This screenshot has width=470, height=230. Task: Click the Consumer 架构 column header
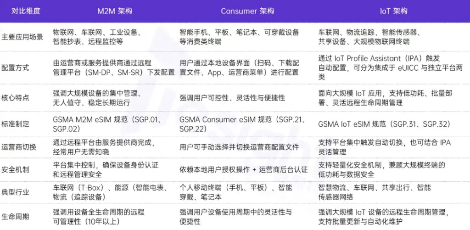[x=247, y=11]
